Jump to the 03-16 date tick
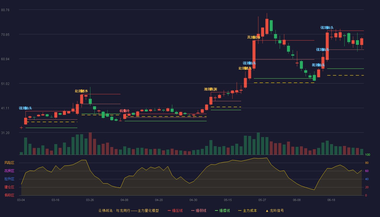The image size is (380, 217). [x=56, y=200]
